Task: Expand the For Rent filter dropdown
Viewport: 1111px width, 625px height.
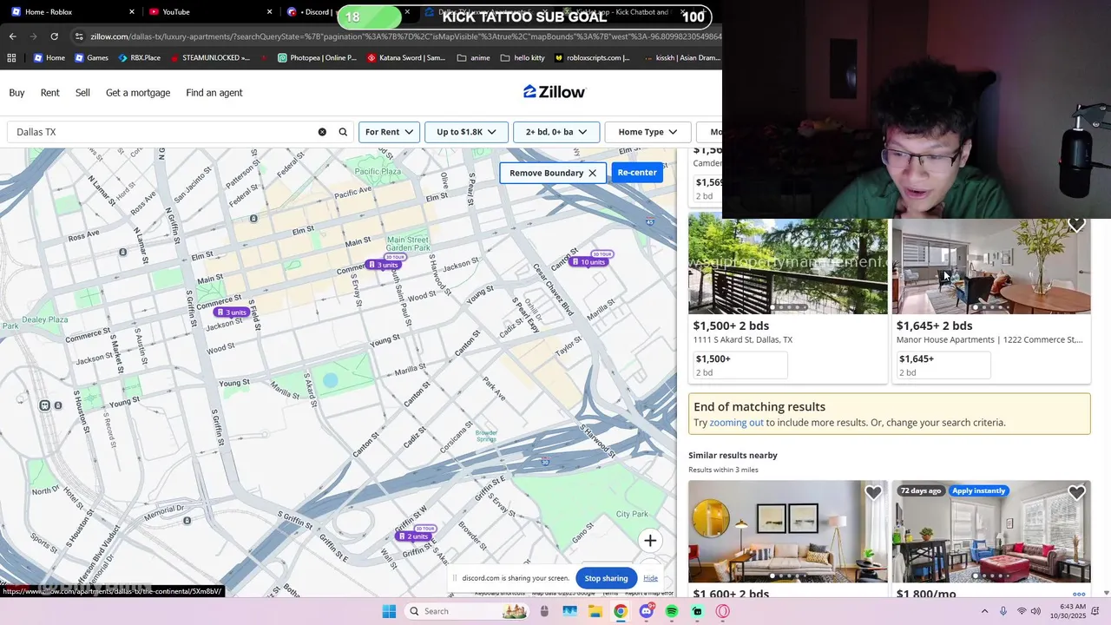Action: [389, 132]
